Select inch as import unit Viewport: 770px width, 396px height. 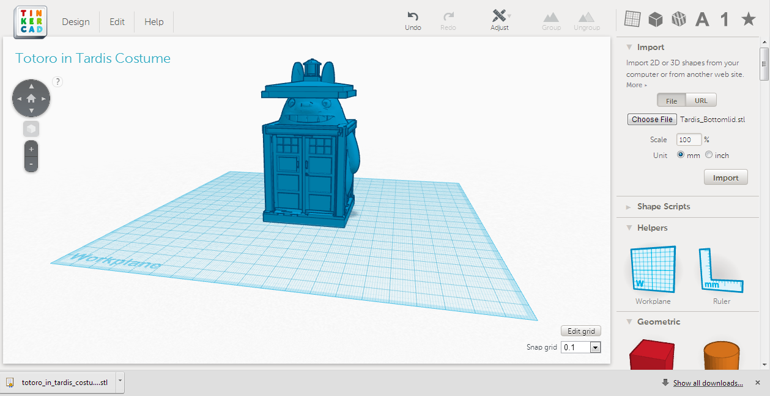pyautogui.click(x=709, y=155)
